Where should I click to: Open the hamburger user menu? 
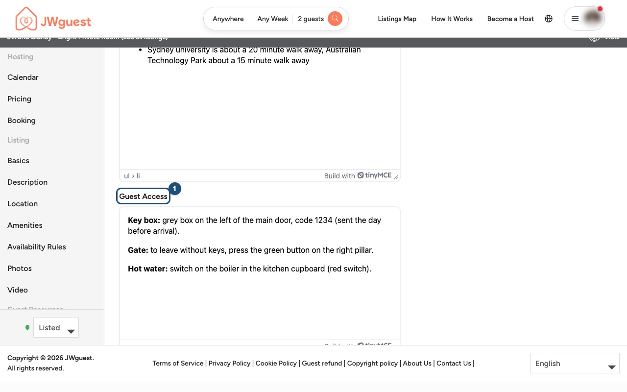pyautogui.click(x=575, y=19)
